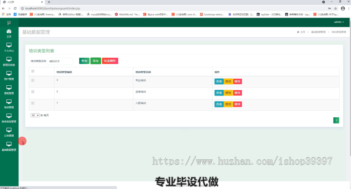Click the green 添加 button
This screenshot has width=351, height=189.
pyautogui.click(x=96, y=61)
